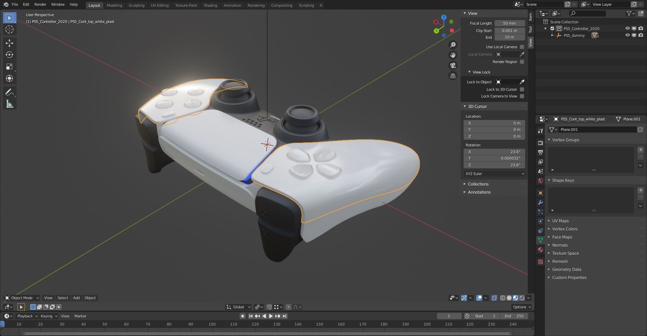Open the Object Mode dropdown

(22, 298)
